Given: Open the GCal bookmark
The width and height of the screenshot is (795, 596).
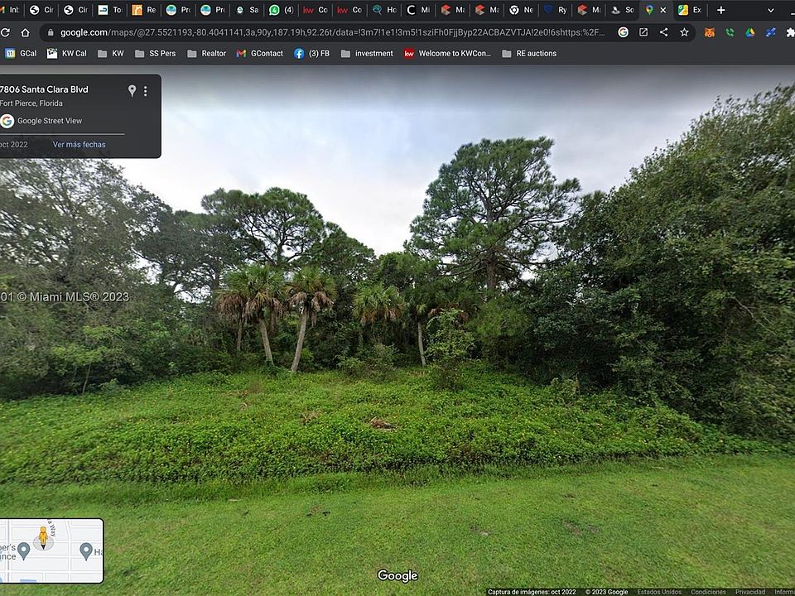Looking at the screenshot, I should point(21,53).
